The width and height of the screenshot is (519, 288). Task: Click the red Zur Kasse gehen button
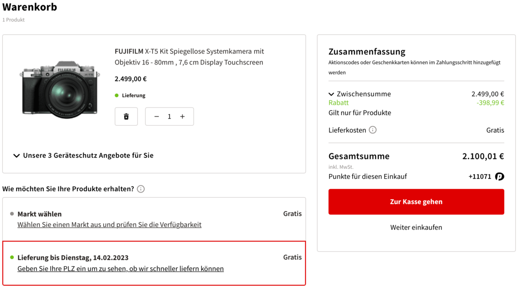416,202
